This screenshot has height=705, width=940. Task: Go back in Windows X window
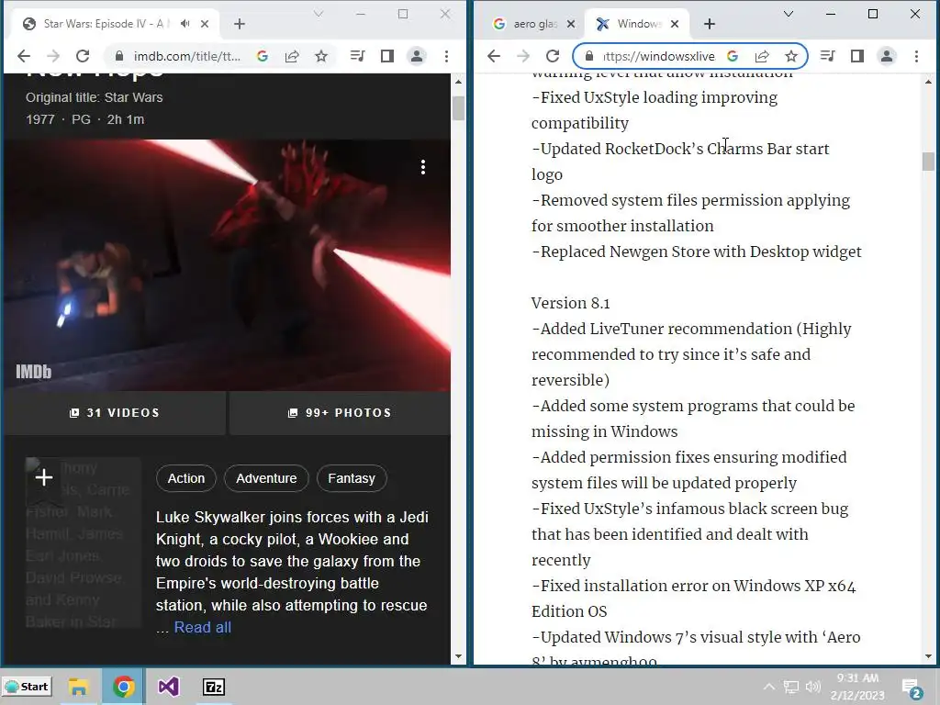pos(494,56)
